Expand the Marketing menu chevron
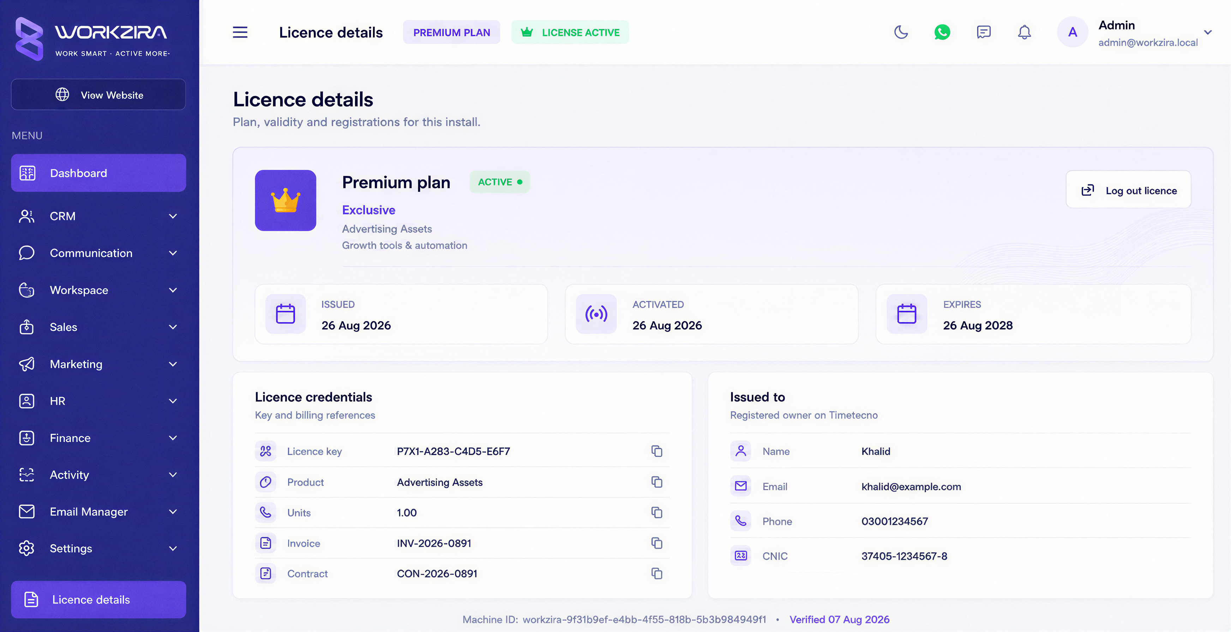1231x632 pixels. pos(173,364)
